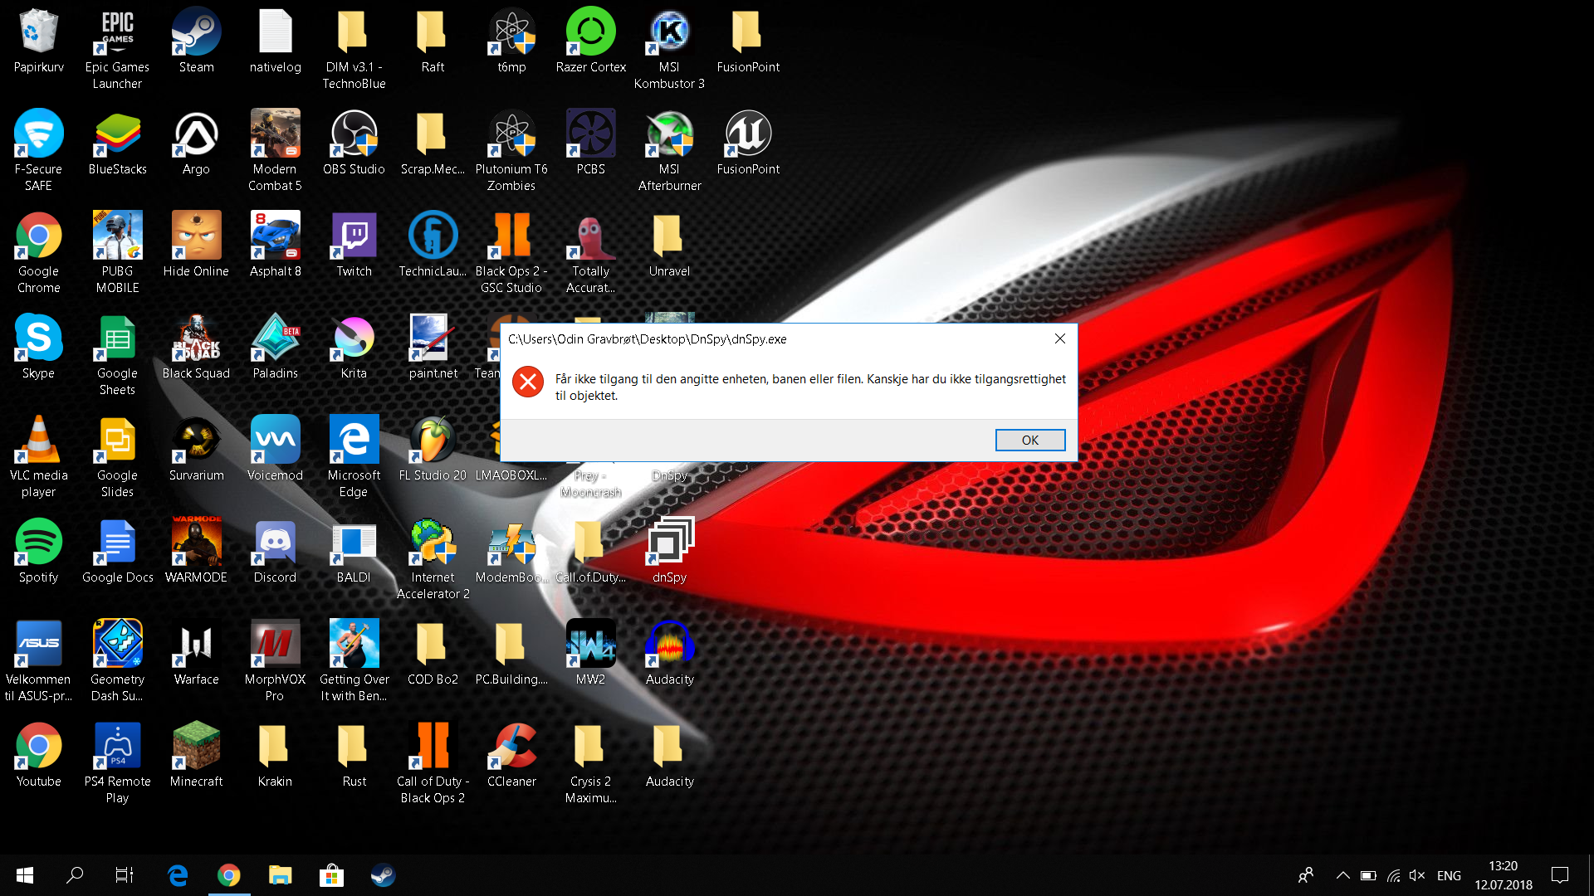Image resolution: width=1594 pixels, height=896 pixels.
Task: Switch to Steam on the taskbar
Action: pyautogui.click(x=383, y=875)
